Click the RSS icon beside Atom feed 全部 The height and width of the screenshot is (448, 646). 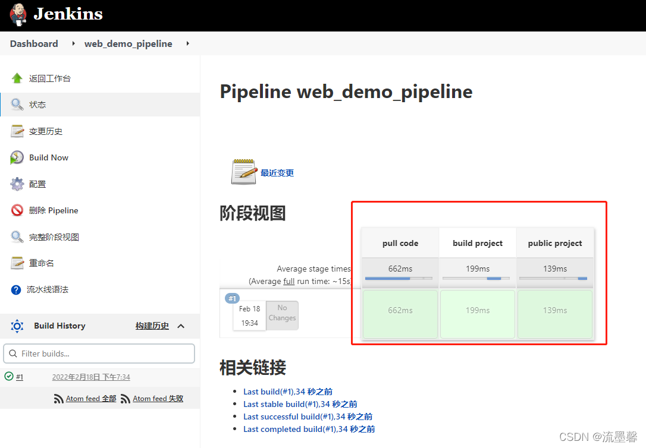pos(58,399)
